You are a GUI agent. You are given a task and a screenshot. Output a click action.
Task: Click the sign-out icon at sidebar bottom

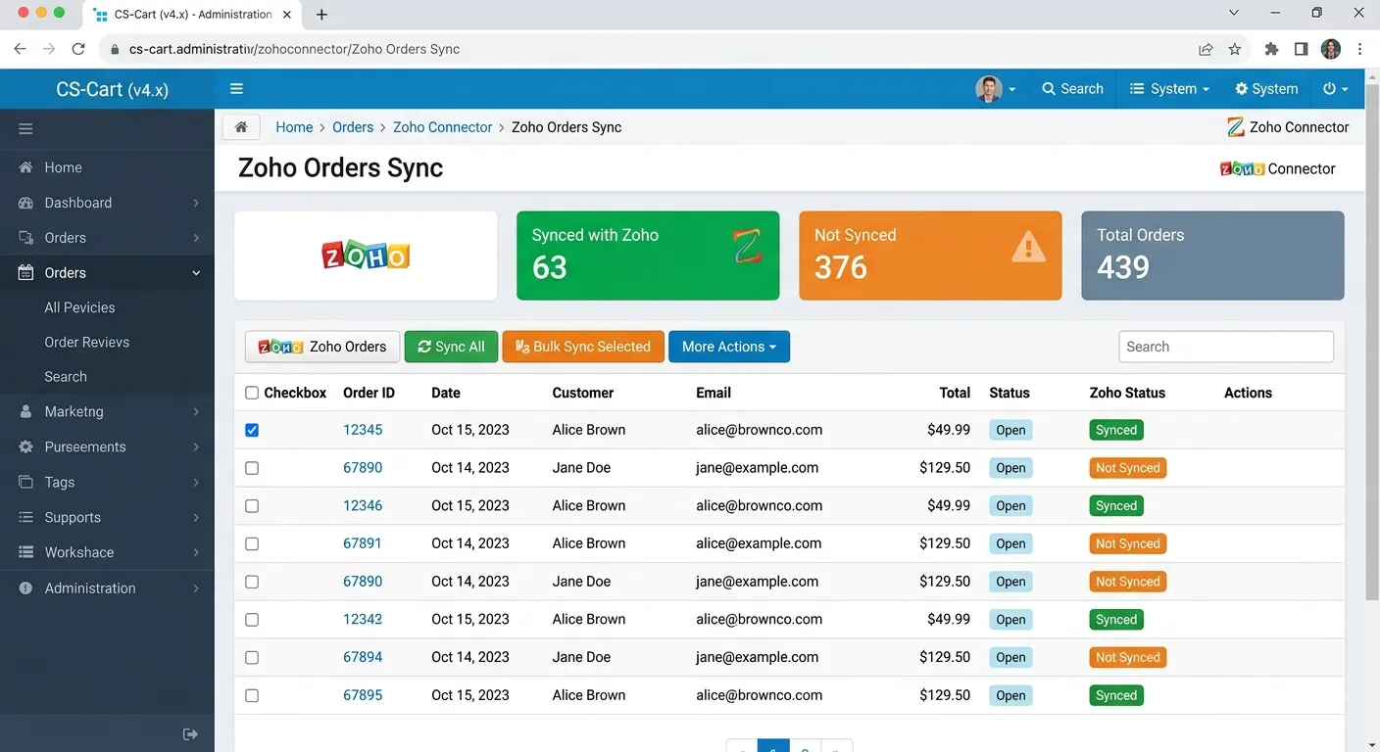(191, 734)
